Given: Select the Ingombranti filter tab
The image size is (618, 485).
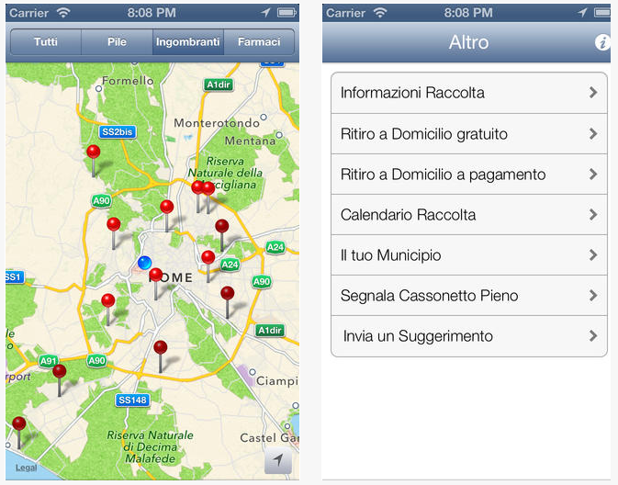Looking at the screenshot, I should [x=188, y=42].
